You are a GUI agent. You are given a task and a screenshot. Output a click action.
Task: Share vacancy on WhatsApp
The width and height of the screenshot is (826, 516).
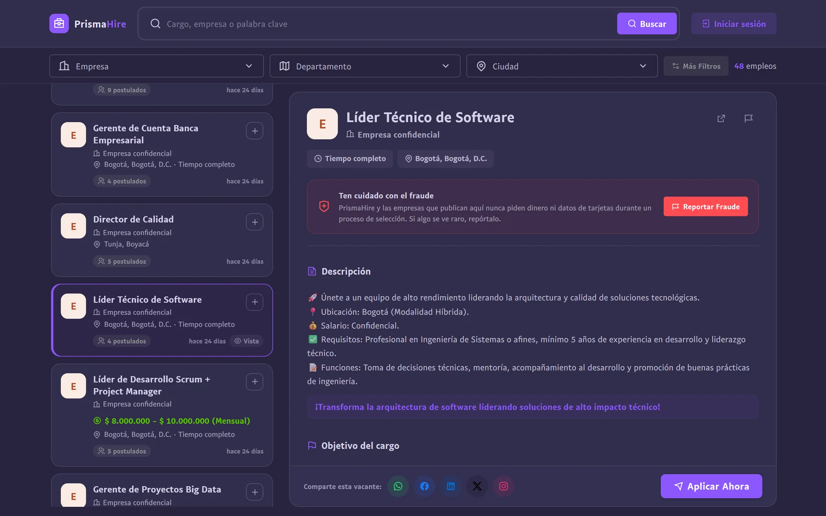398,486
